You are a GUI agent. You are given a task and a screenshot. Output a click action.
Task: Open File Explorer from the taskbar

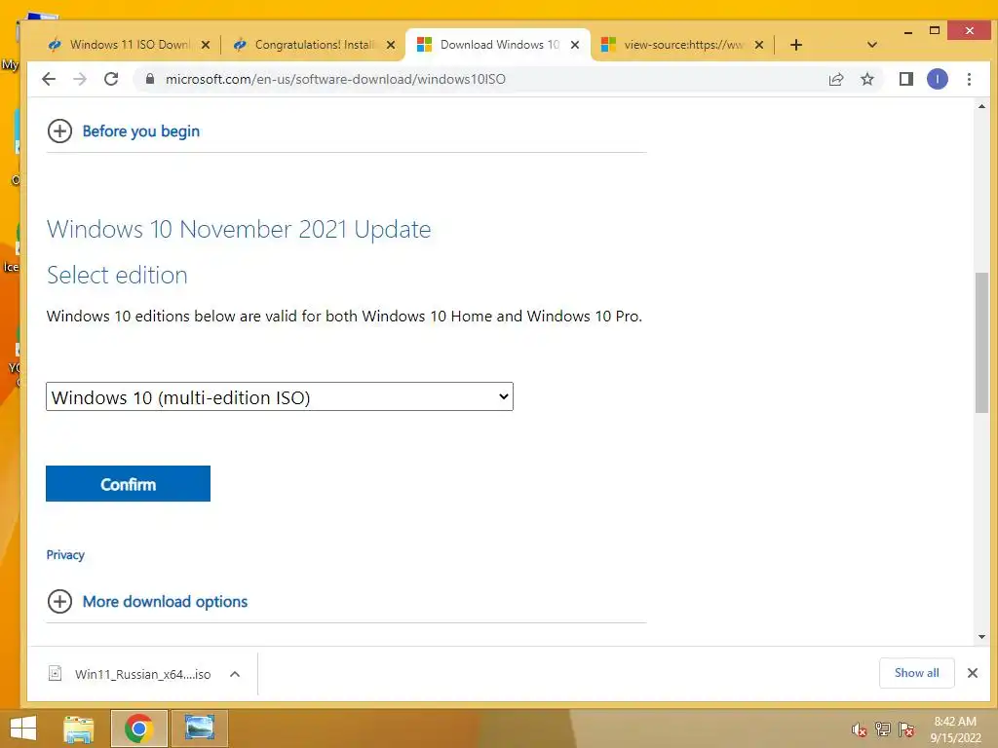(79, 729)
